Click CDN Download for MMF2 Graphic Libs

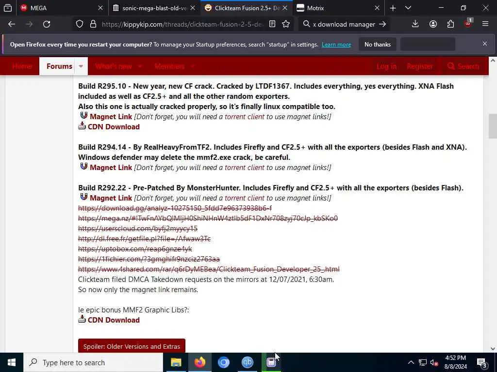point(114,320)
